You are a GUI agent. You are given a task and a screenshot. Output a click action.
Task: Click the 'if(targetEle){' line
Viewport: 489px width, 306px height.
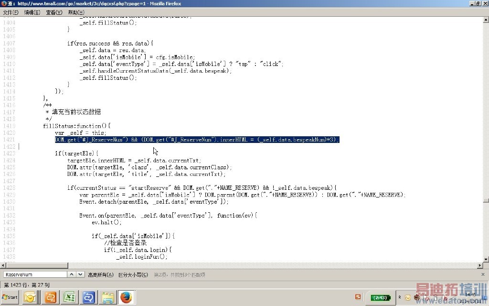point(76,153)
